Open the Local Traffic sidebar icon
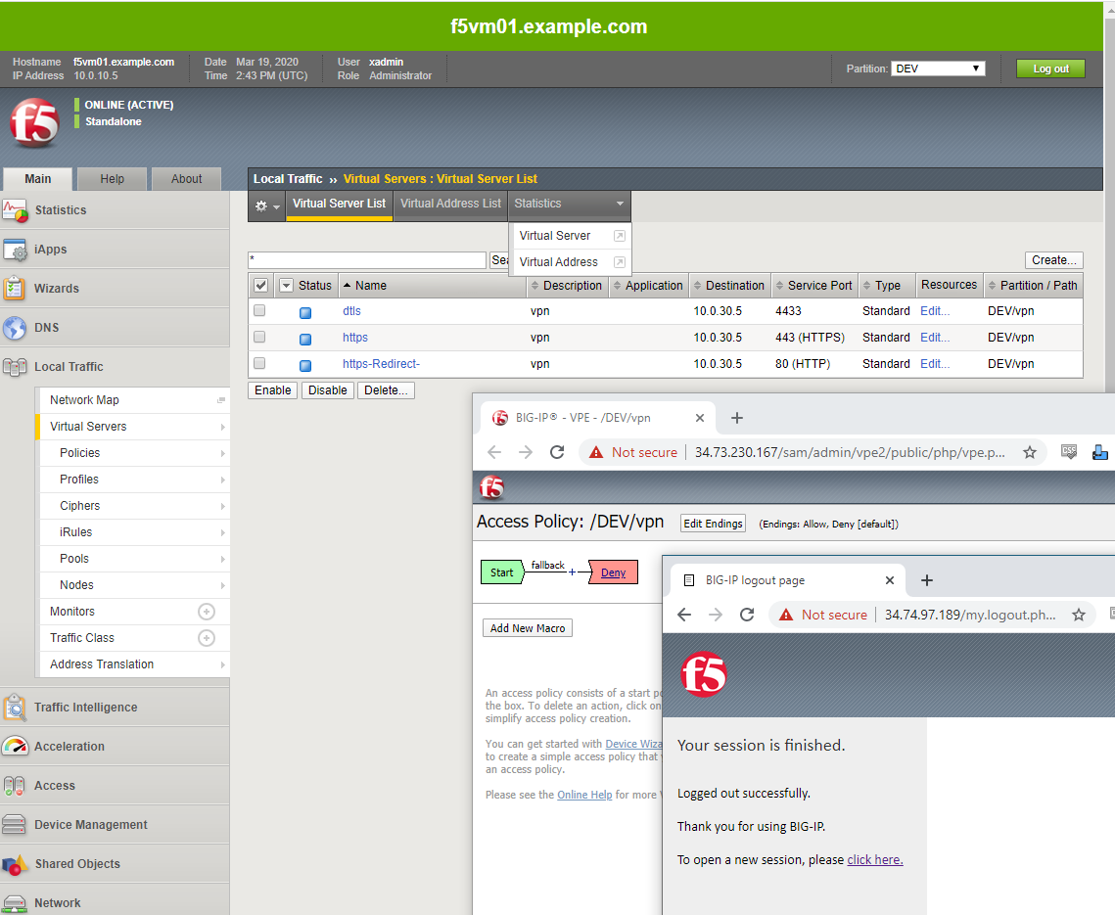 pyautogui.click(x=15, y=367)
